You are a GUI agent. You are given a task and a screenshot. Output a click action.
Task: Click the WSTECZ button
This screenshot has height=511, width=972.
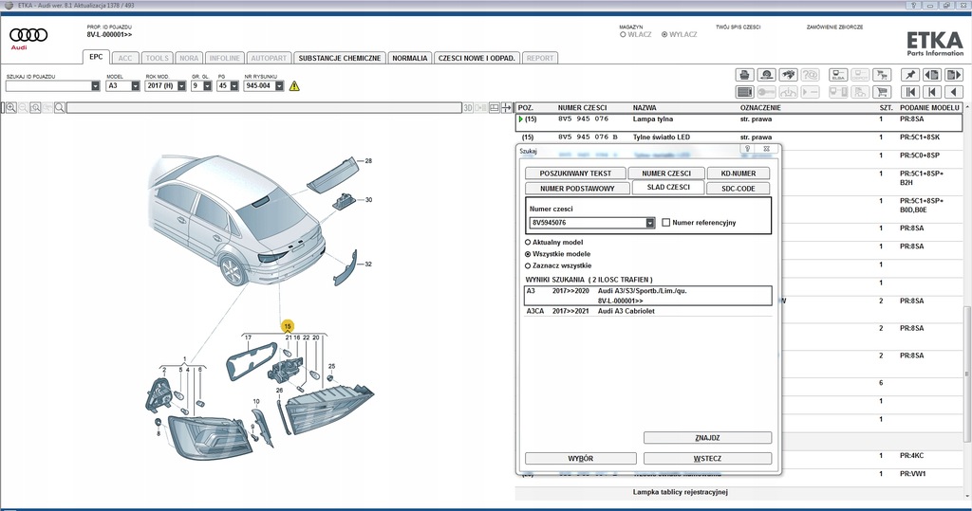click(x=707, y=459)
